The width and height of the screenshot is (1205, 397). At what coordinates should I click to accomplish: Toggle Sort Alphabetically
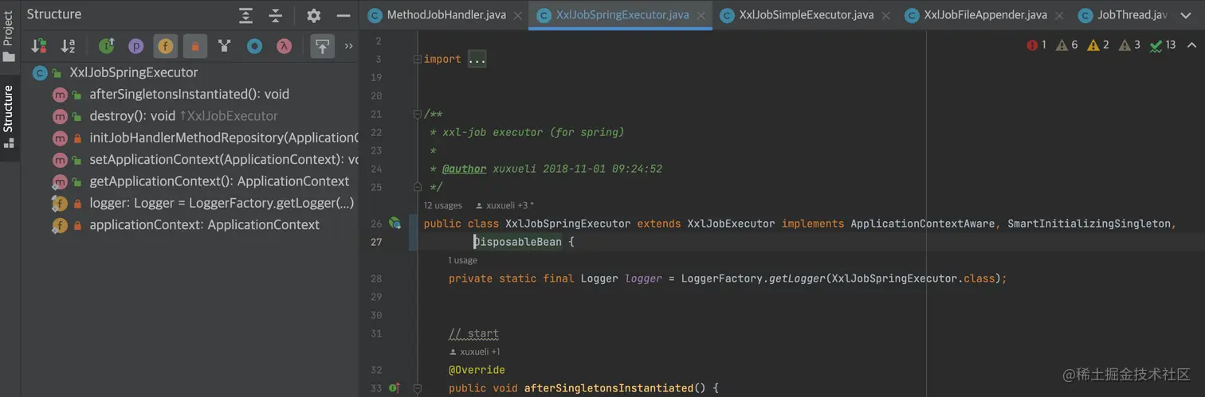point(68,47)
